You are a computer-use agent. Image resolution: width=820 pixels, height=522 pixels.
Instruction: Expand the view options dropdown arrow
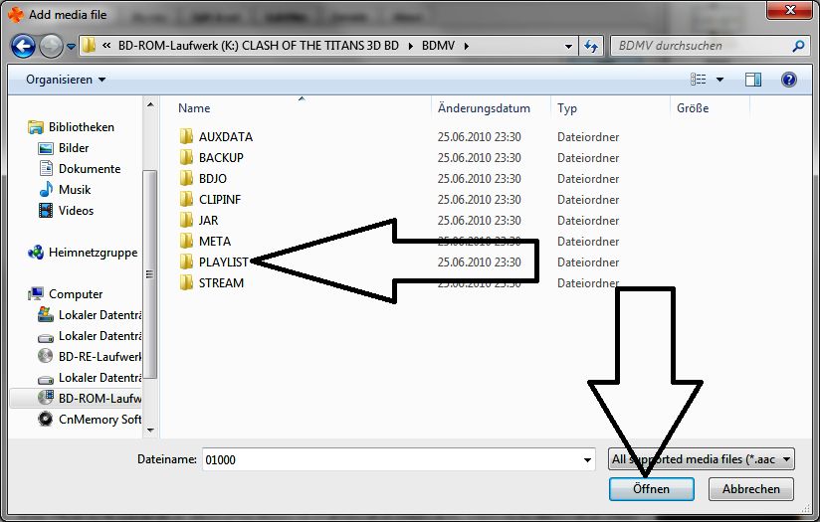(x=719, y=80)
